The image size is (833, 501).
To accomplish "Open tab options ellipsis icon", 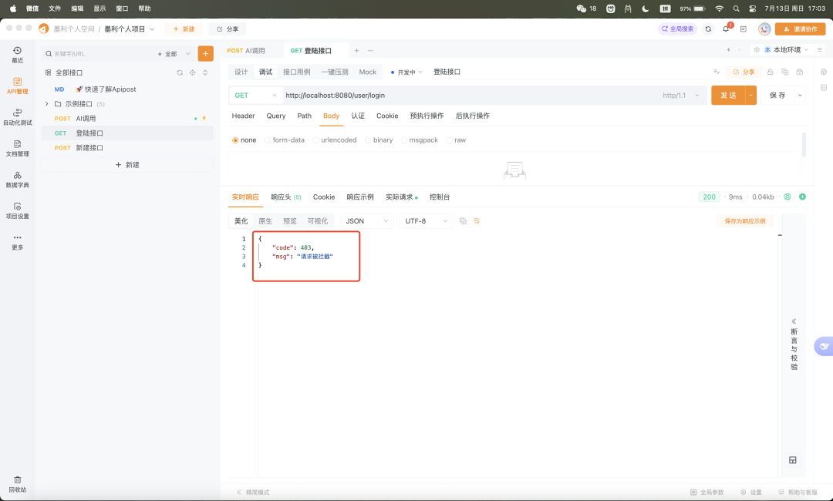I will click(x=370, y=50).
